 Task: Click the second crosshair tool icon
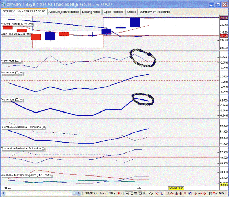pyautogui.click(x=177, y=193)
